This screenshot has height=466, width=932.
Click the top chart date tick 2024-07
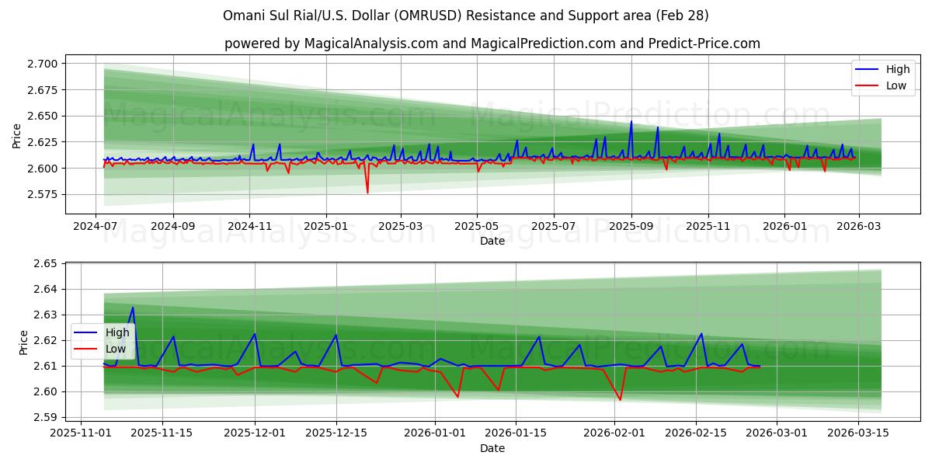(96, 226)
